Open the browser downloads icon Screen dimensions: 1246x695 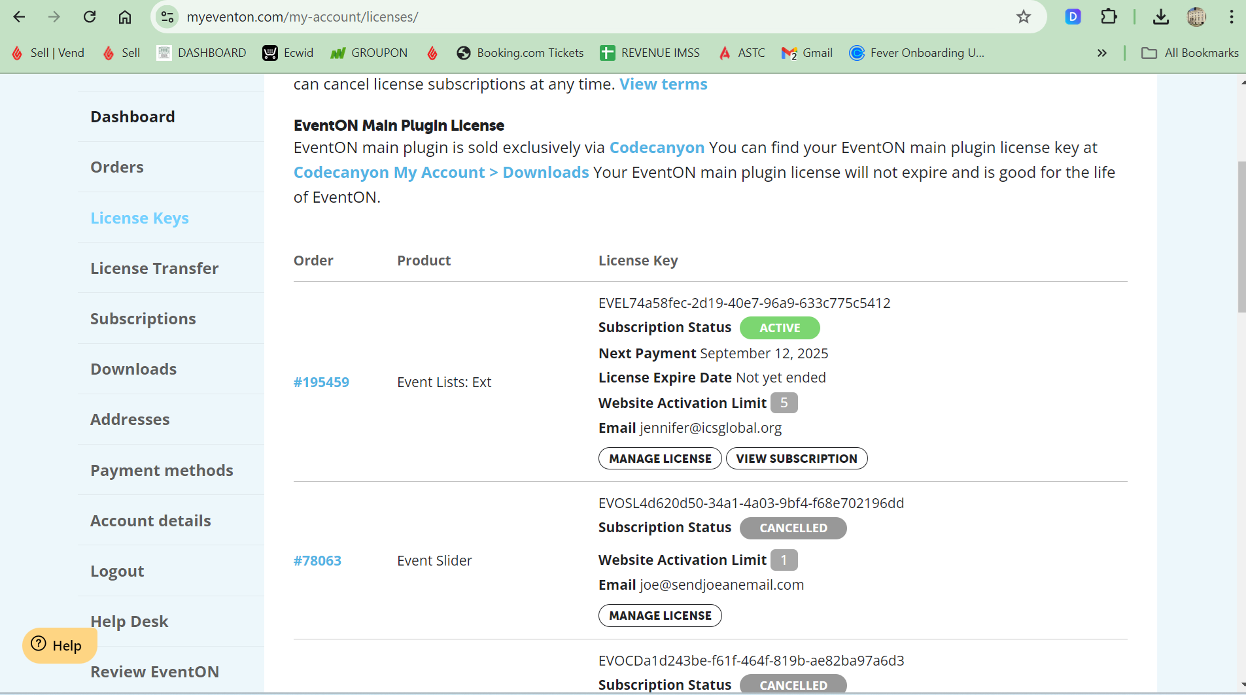point(1161,17)
